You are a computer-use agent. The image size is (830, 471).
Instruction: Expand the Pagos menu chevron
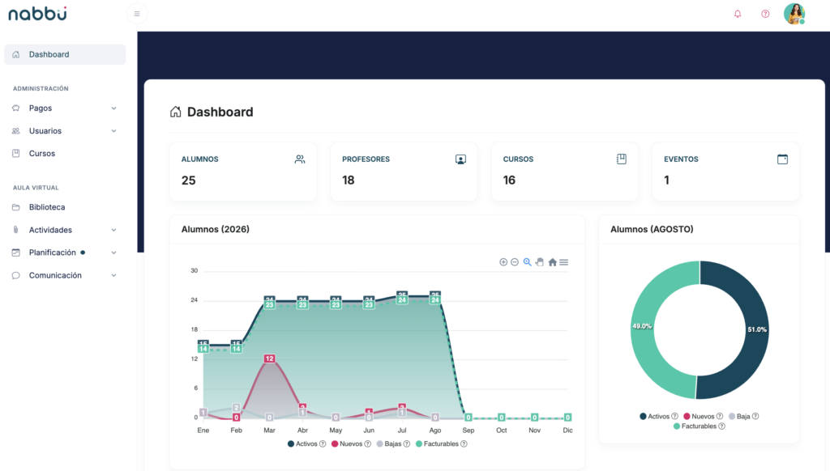[x=113, y=108]
